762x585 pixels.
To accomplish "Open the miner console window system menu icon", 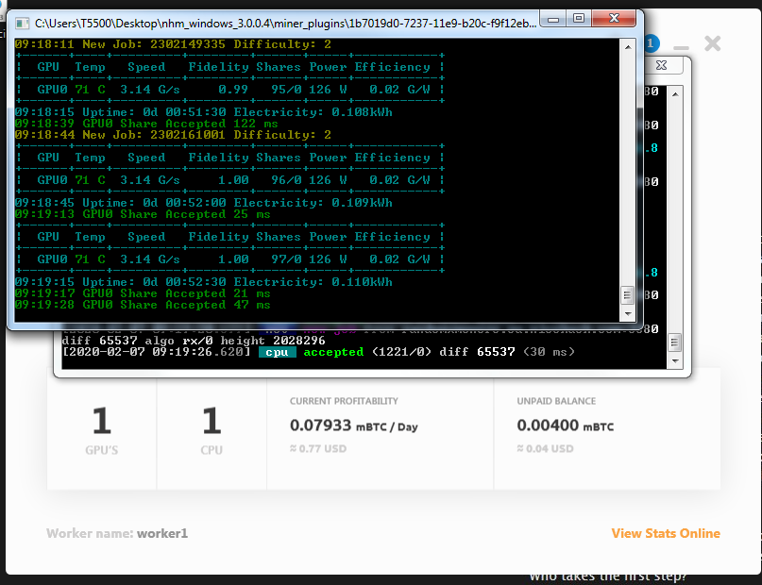I will coord(22,24).
